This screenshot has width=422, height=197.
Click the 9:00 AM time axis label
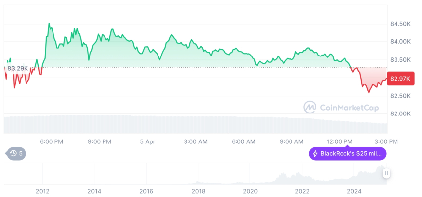coord(291,141)
